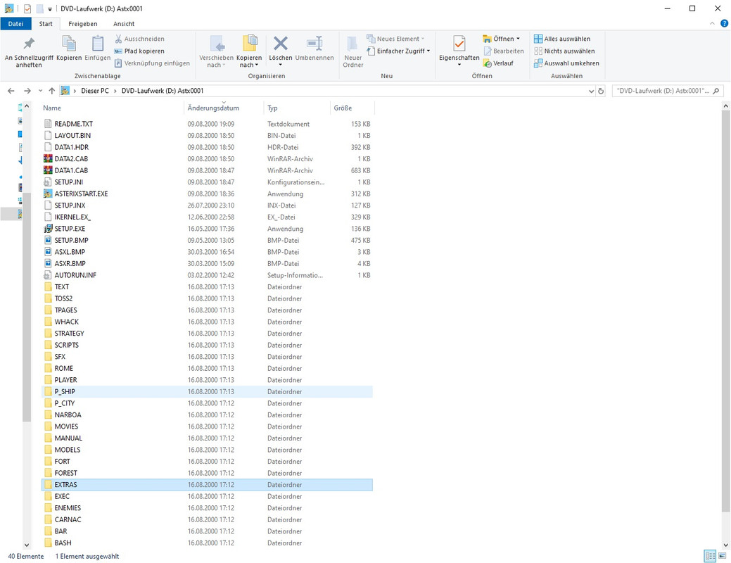Viewport: 731px width, 563px height.
Task: Click Verknüpfung einfügen
Action: click(152, 63)
